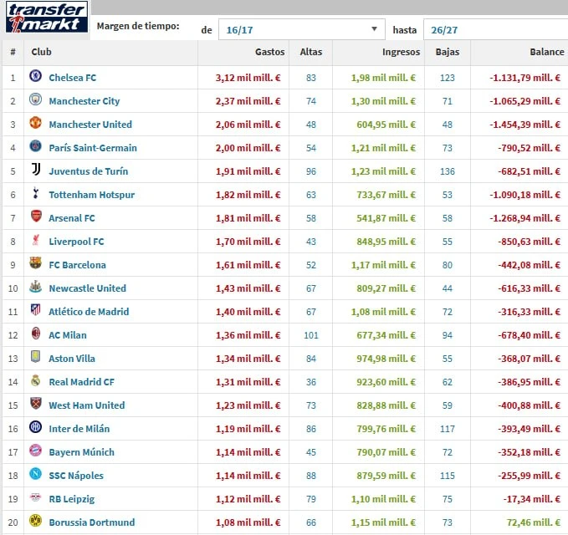Click the SSC Nápoles crest icon
This screenshot has width=568, height=535.
click(x=35, y=474)
